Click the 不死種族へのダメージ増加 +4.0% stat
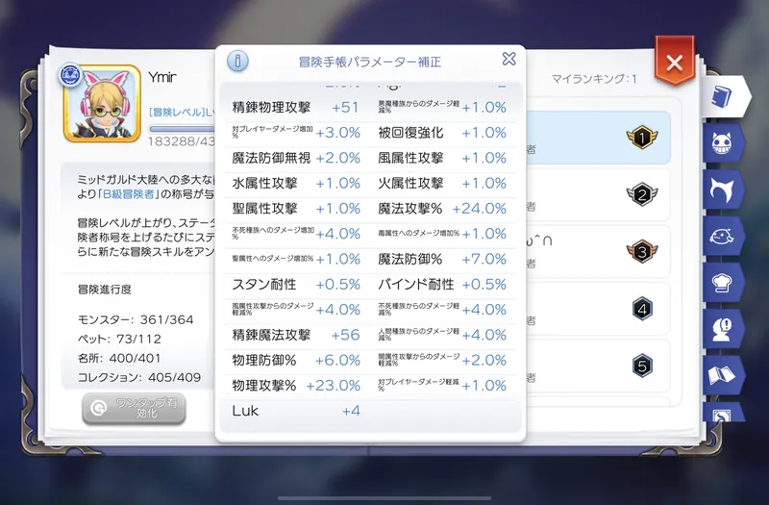The height and width of the screenshot is (505, 769). (x=296, y=234)
